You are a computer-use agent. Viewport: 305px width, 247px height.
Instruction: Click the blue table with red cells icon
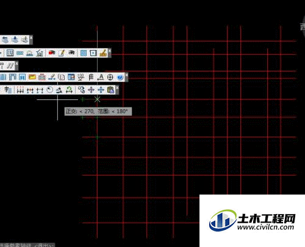pyautogui.click(x=71, y=77)
